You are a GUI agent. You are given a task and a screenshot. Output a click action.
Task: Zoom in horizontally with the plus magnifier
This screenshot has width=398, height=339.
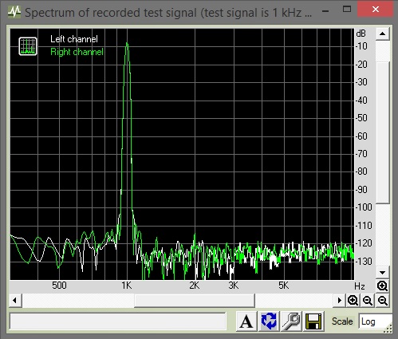tap(353, 301)
